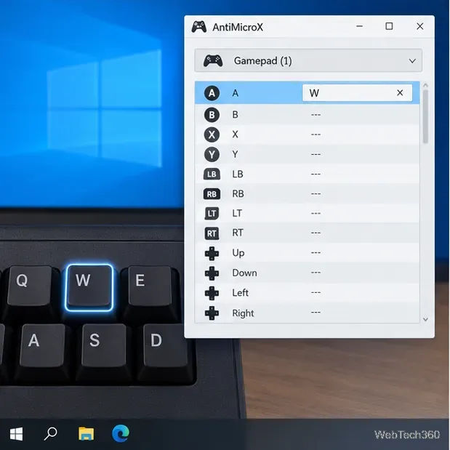450x450 pixels.
Task: Click the --- mapping for LB
Action: pos(316,174)
